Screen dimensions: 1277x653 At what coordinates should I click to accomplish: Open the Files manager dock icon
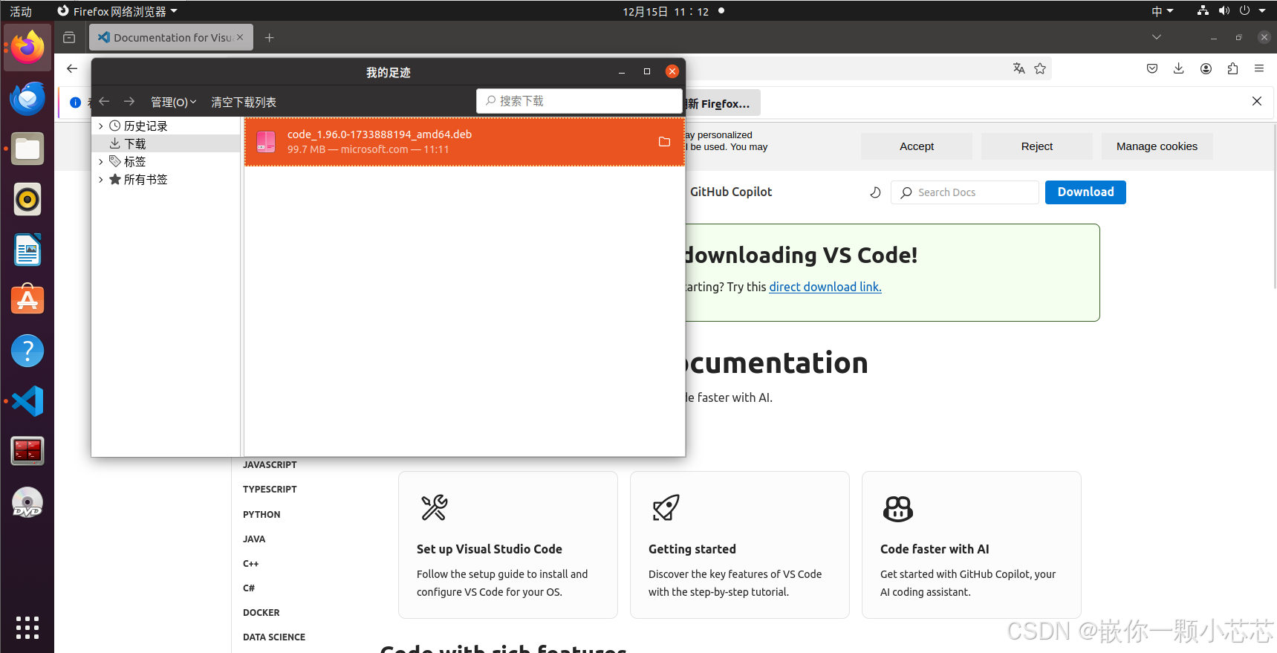pos(27,149)
